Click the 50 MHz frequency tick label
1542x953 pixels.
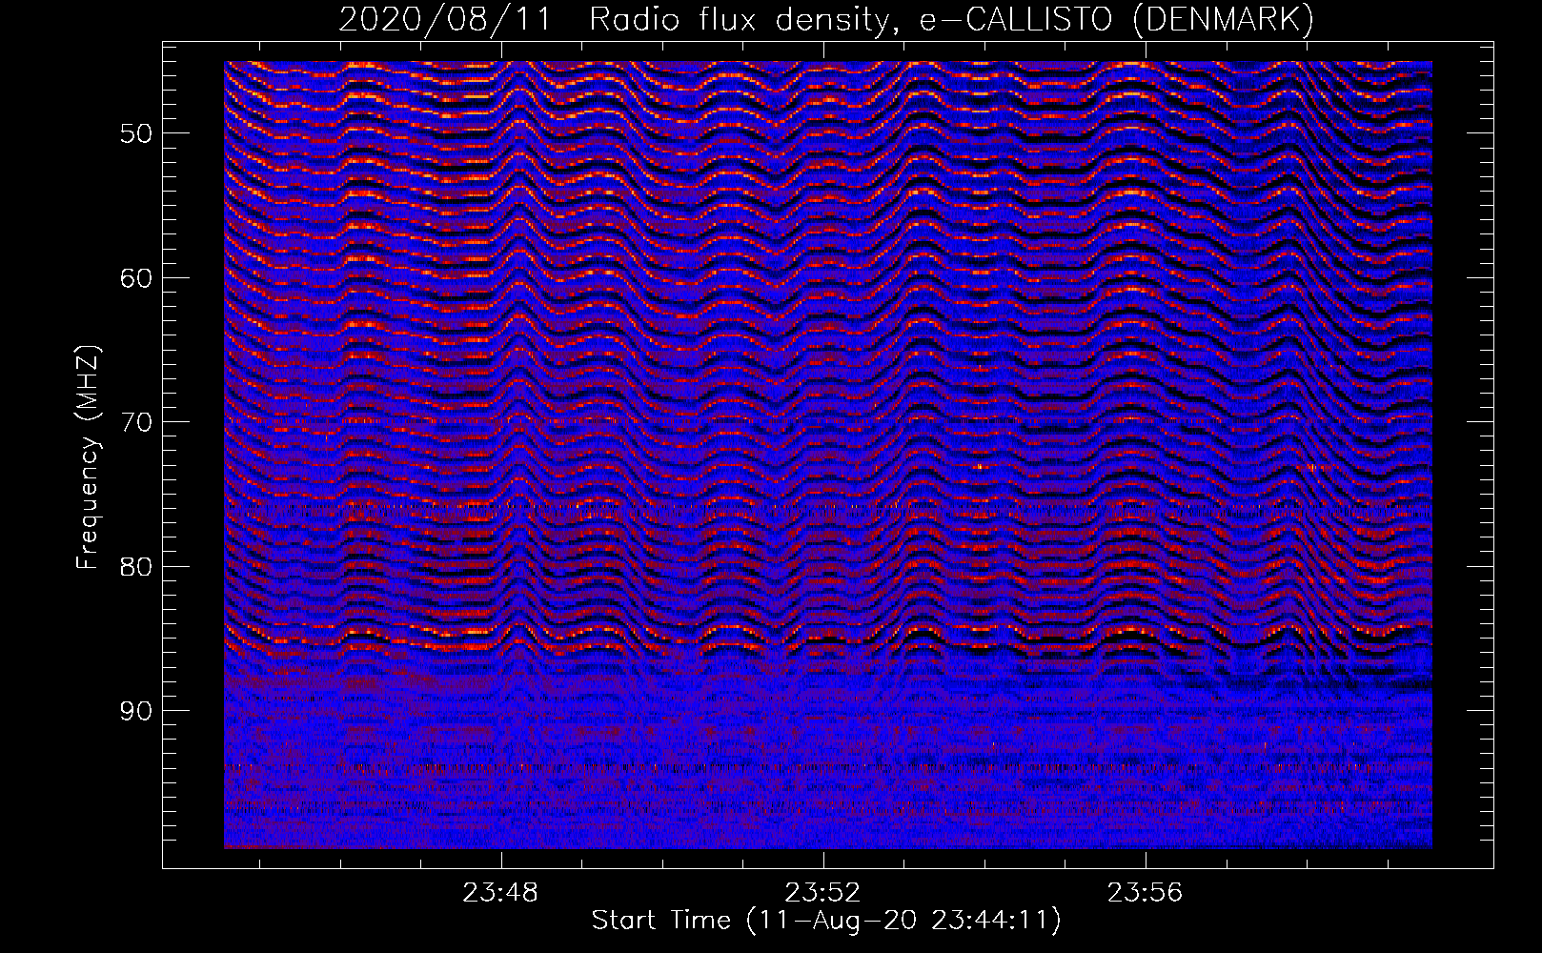pyautogui.click(x=136, y=133)
